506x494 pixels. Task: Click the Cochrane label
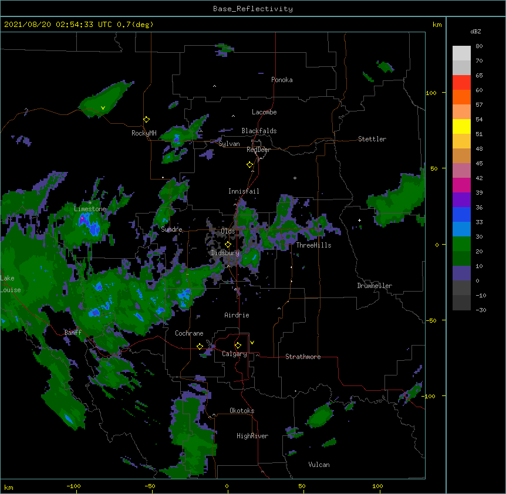click(189, 333)
